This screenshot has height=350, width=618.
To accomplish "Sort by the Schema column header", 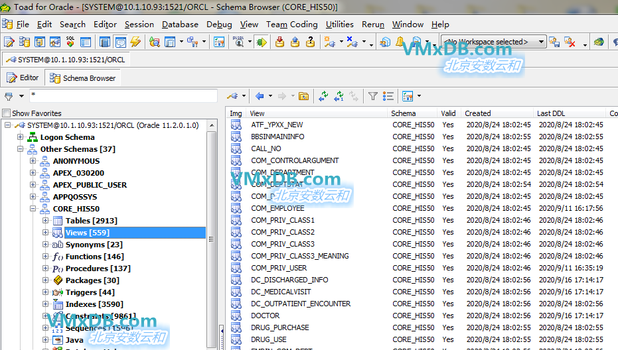I will pos(412,113).
